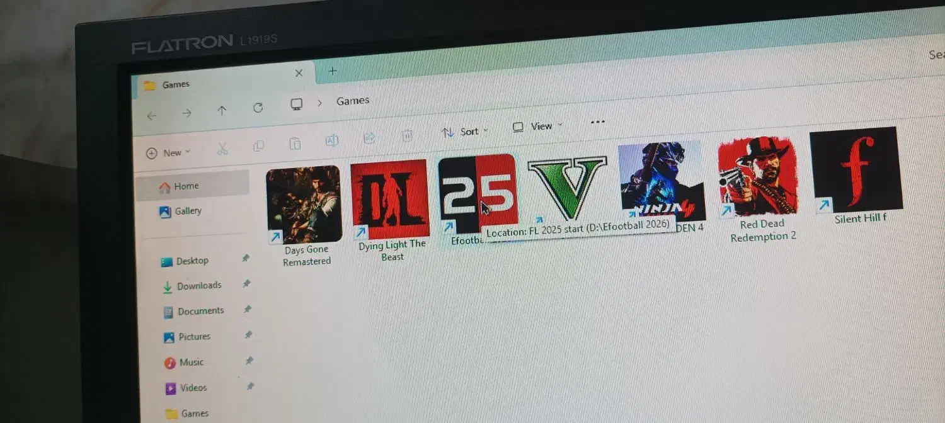The height and width of the screenshot is (423, 945).
Task: Click the "Days Gone Remastered" label text
Action: pos(307,256)
